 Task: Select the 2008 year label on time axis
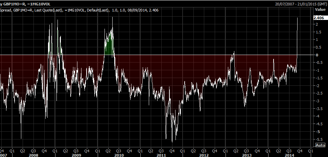[33, 155]
